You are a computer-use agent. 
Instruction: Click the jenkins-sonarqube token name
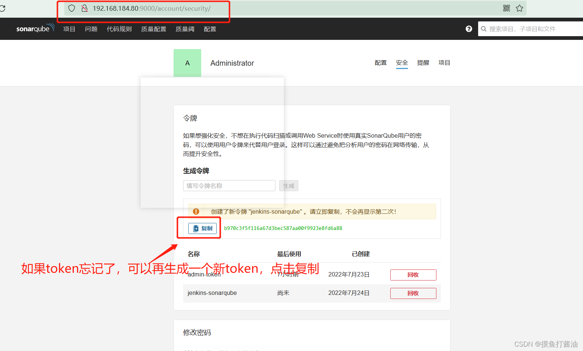click(212, 293)
